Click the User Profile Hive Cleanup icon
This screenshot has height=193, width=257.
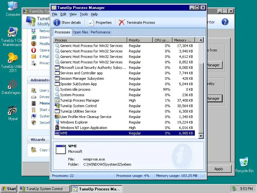pyautogui.click(x=57, y=117)
